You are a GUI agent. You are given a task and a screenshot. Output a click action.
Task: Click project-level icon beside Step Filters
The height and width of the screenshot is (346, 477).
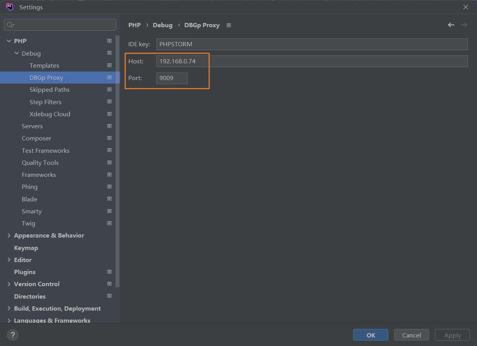click(x=109, y=102)
